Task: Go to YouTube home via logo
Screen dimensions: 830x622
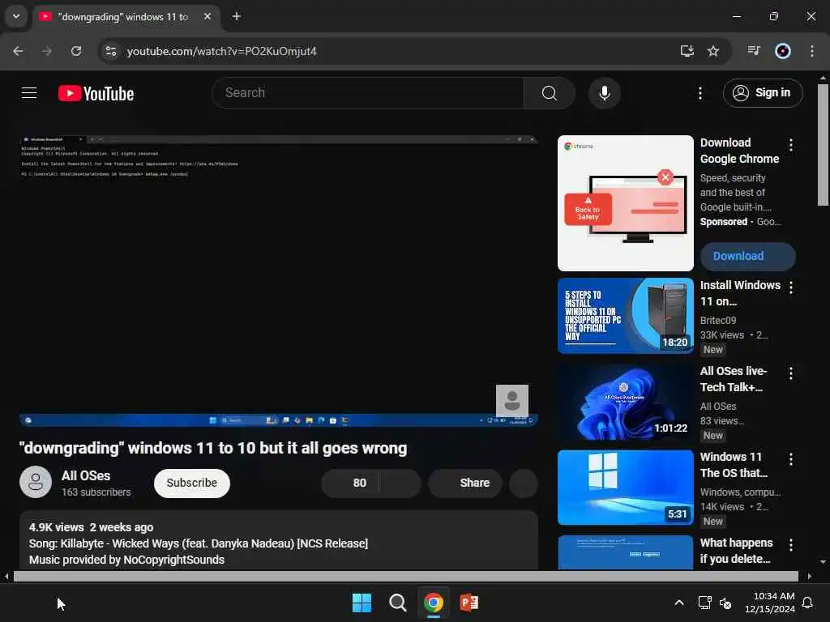Action: (96, 94)
